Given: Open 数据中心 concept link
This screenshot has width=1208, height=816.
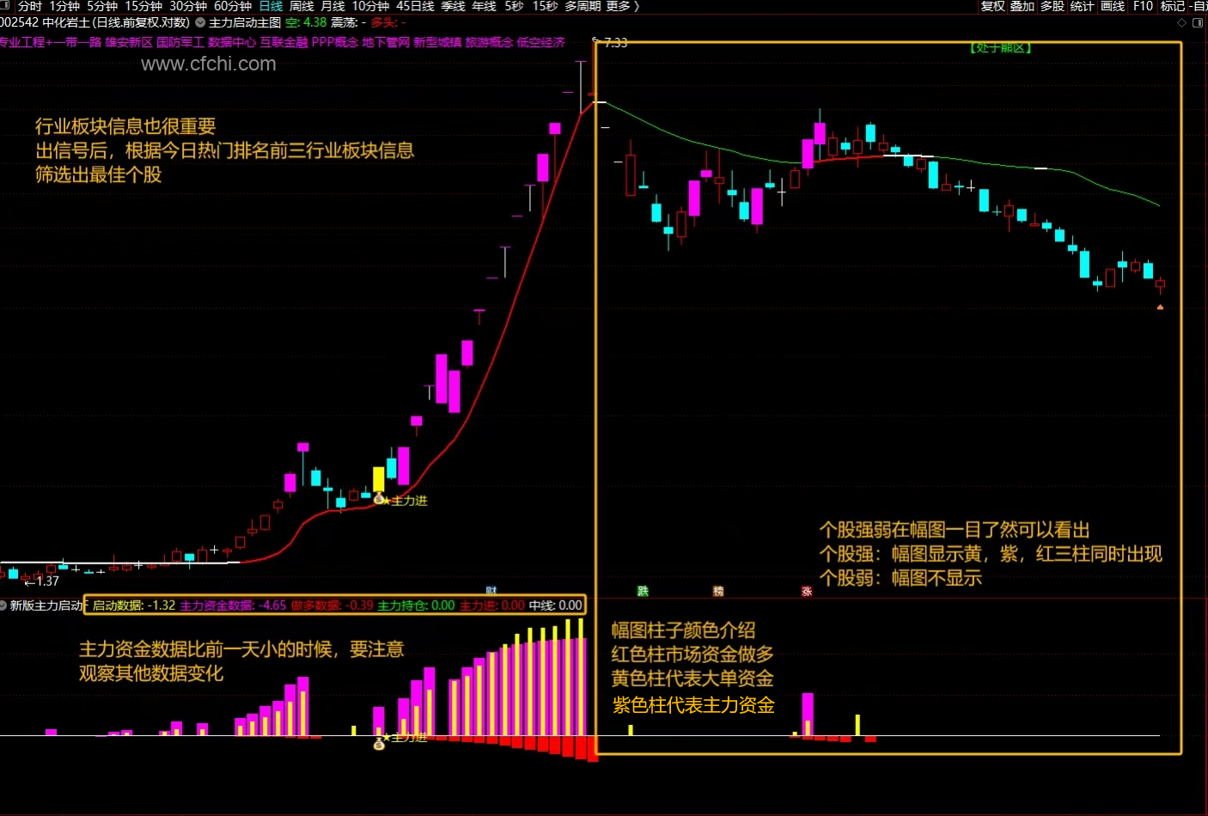Looking at the screenshot, I should pos(232,42).
